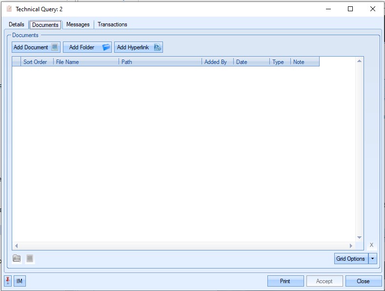This screenshot has height=291, width=385.
Task: Open the Messages tab
Action: coord(78,24)
